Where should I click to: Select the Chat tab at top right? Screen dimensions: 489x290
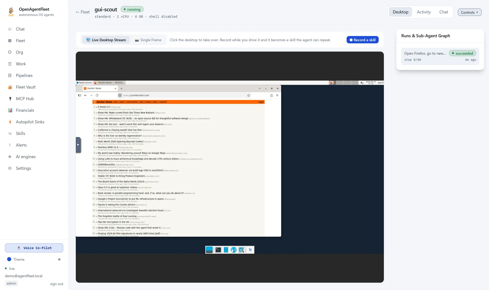point(443,12)
